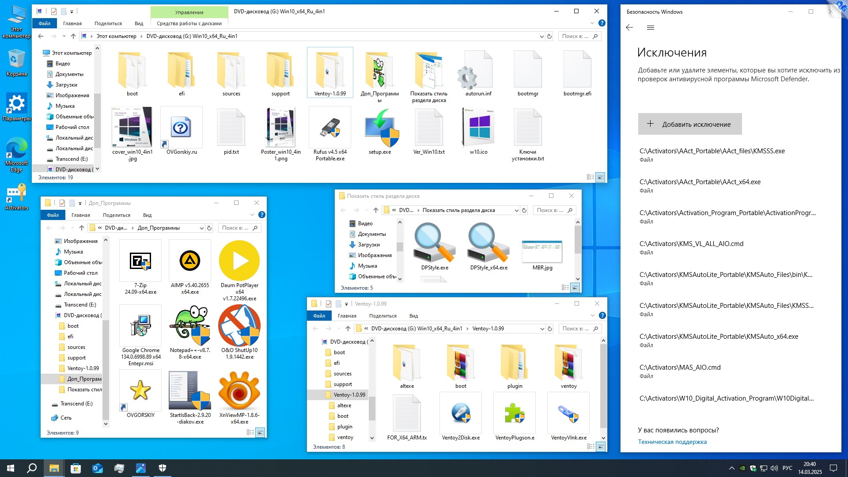
Task: Open Windows Security from the taskbar
Action: click(x=163, y=468)
